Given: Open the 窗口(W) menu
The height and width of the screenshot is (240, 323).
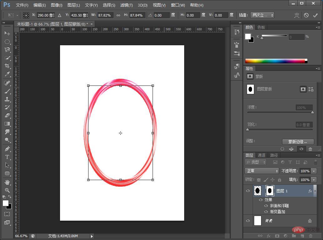Looking at the screenshot, I should (x=178, y=5).
